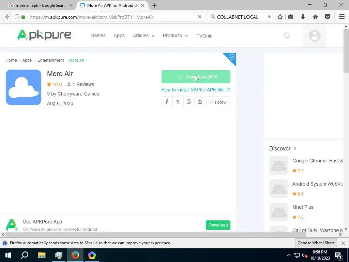Share More Air via WhatsApp
The width and height of the screenshot is (349, 262).
click(189, 102)
